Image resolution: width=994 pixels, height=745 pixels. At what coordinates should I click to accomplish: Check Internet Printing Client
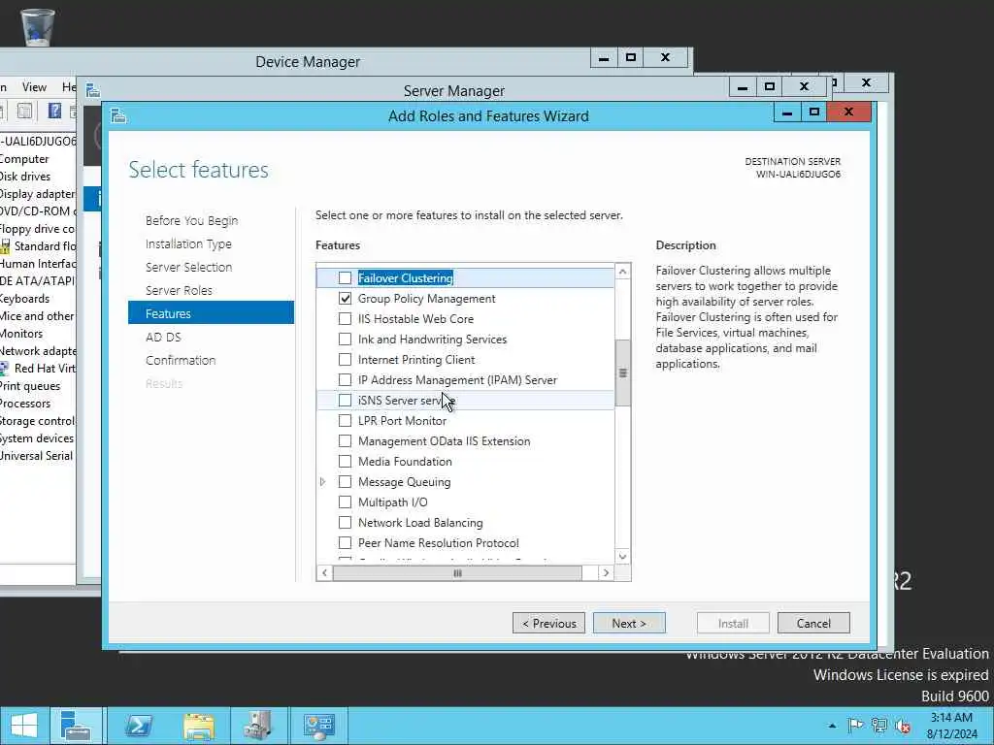pyautogui.click(x=345, y=359)
